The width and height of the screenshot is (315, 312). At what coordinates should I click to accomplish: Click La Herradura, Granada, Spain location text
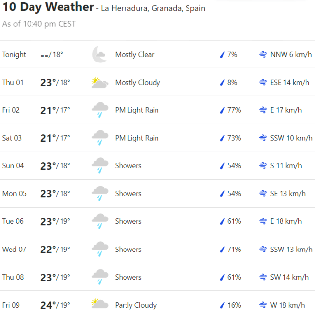point(153,8)
